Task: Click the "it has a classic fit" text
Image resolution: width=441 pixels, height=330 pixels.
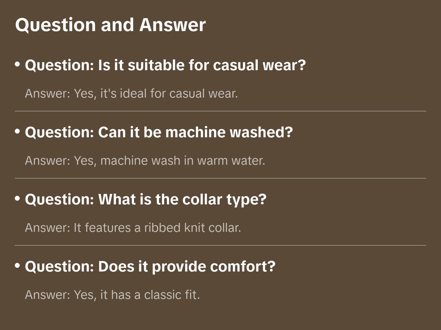Action: (x=150, y=295)
